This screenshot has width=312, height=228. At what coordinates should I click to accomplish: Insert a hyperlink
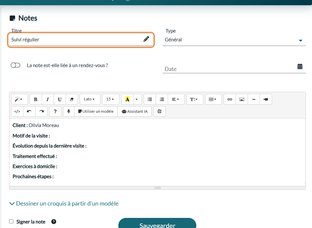click(230, 99)
